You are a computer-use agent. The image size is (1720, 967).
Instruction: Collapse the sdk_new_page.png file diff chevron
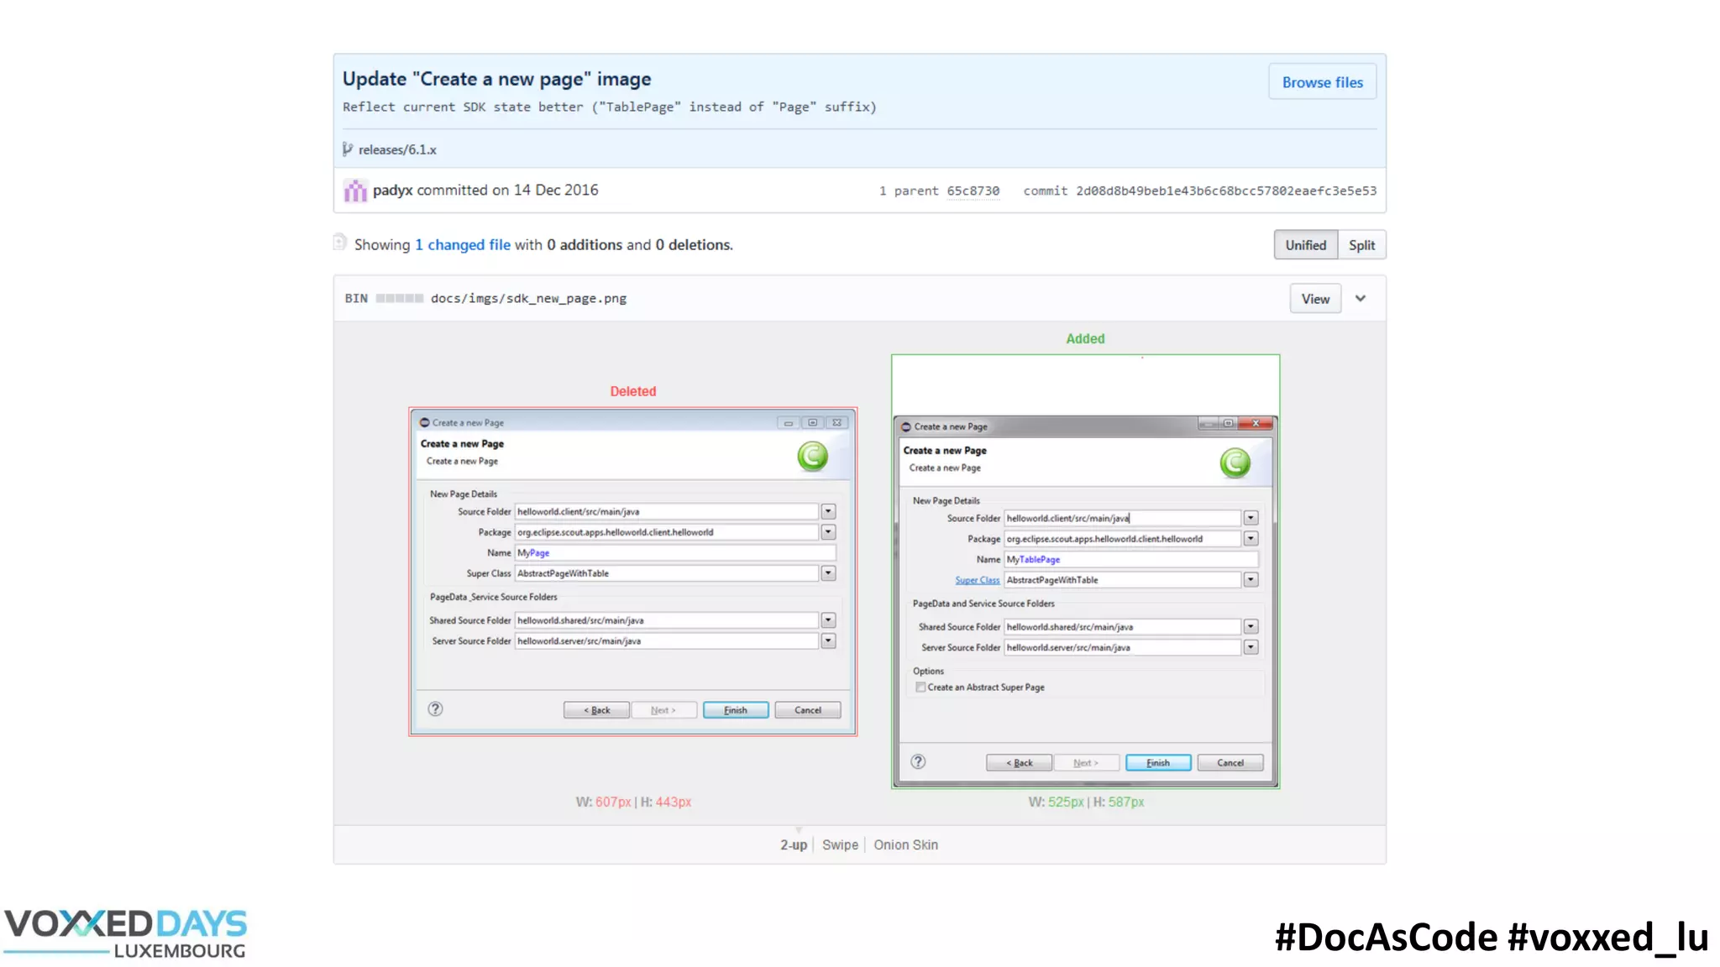(x=1361, y=299)
